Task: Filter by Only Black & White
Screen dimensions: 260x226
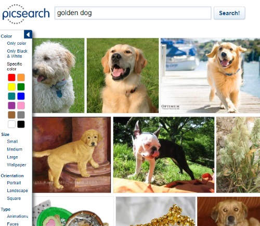Action: tap(17, 54)
